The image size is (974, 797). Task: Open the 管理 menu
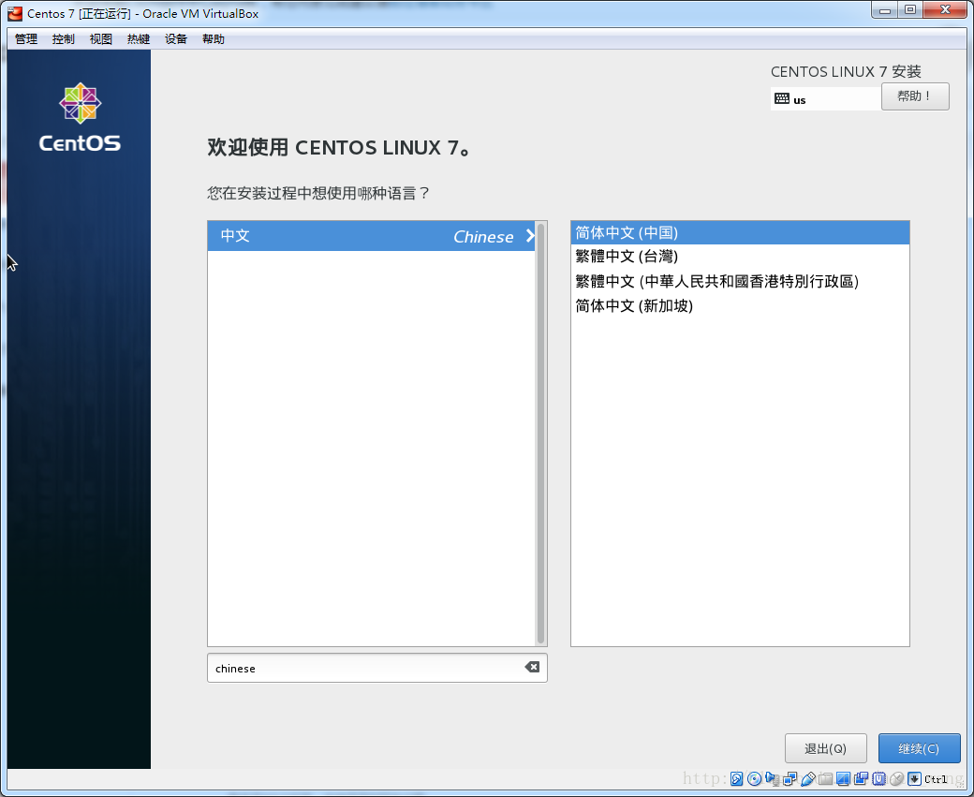pos(26,39)
